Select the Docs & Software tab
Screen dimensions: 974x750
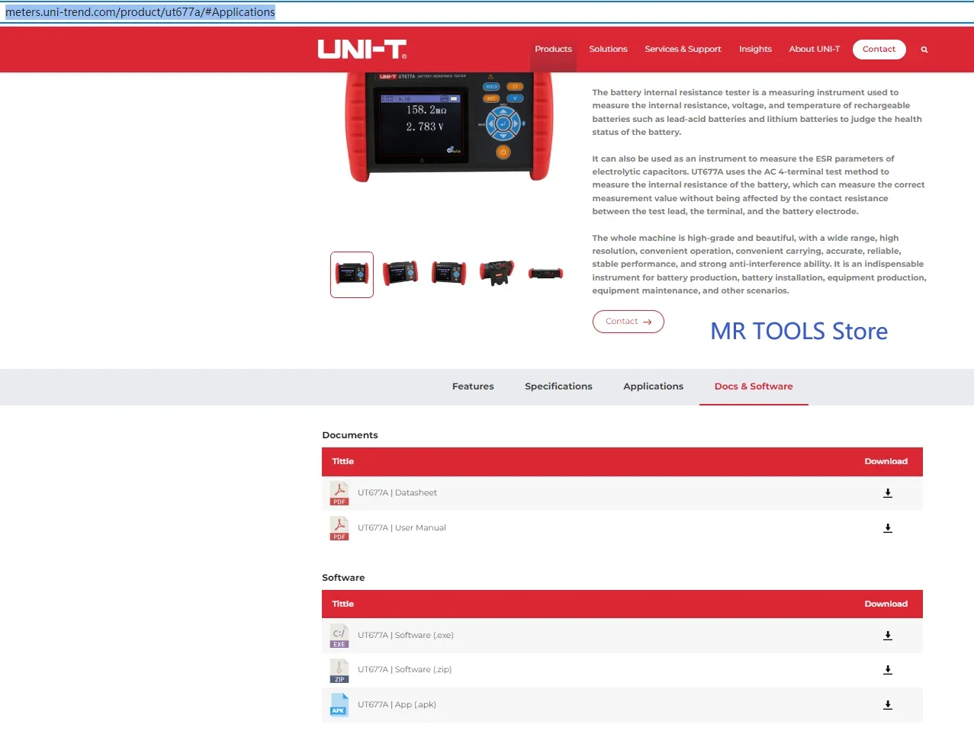click(x=754, y=386)
